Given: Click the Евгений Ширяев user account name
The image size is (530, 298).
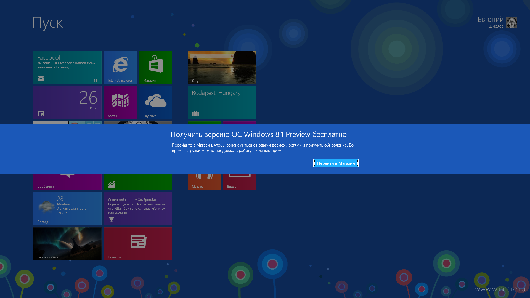Looking at the screenshot, I should [x=491, y=22].
